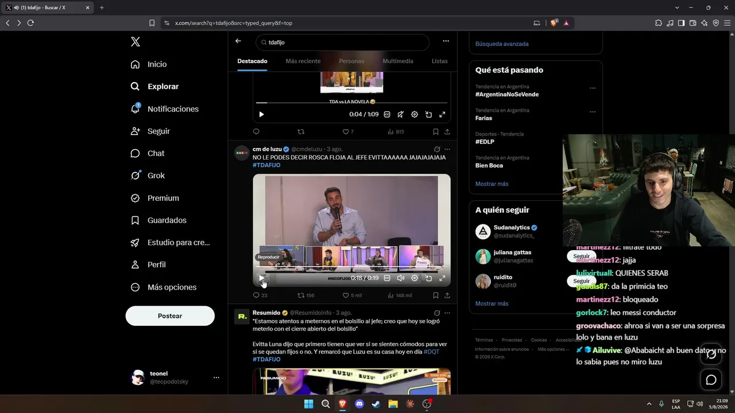
Task: Open Brave Rewards triangle icon
Action: [566, 23]
